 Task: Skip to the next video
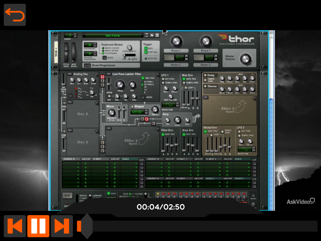62,226
